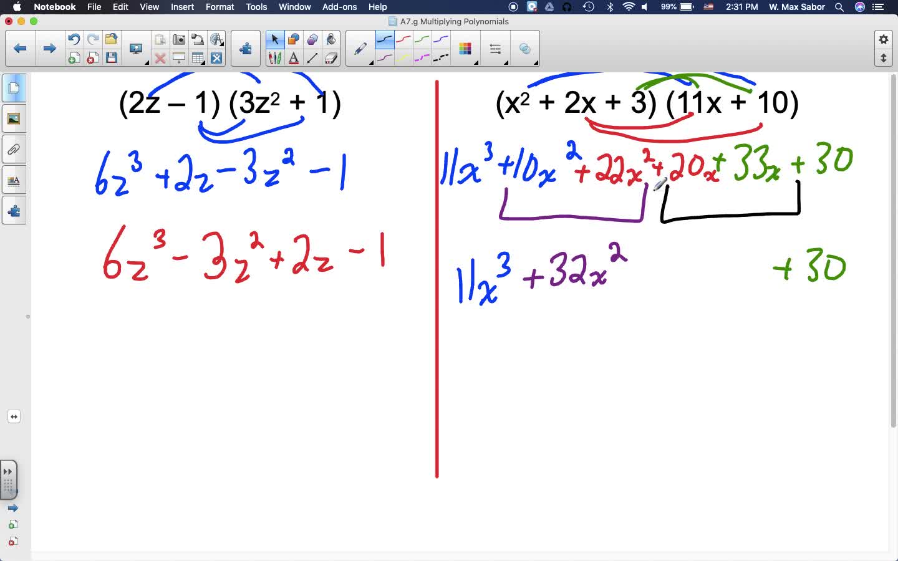898x561 pixels.
Task: Open the Attachments panel via paperclip icon
Action: pyautogui.click(x=14, y=149)
